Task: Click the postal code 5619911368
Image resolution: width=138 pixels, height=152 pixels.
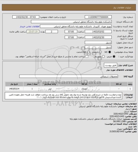Action: 119,121
